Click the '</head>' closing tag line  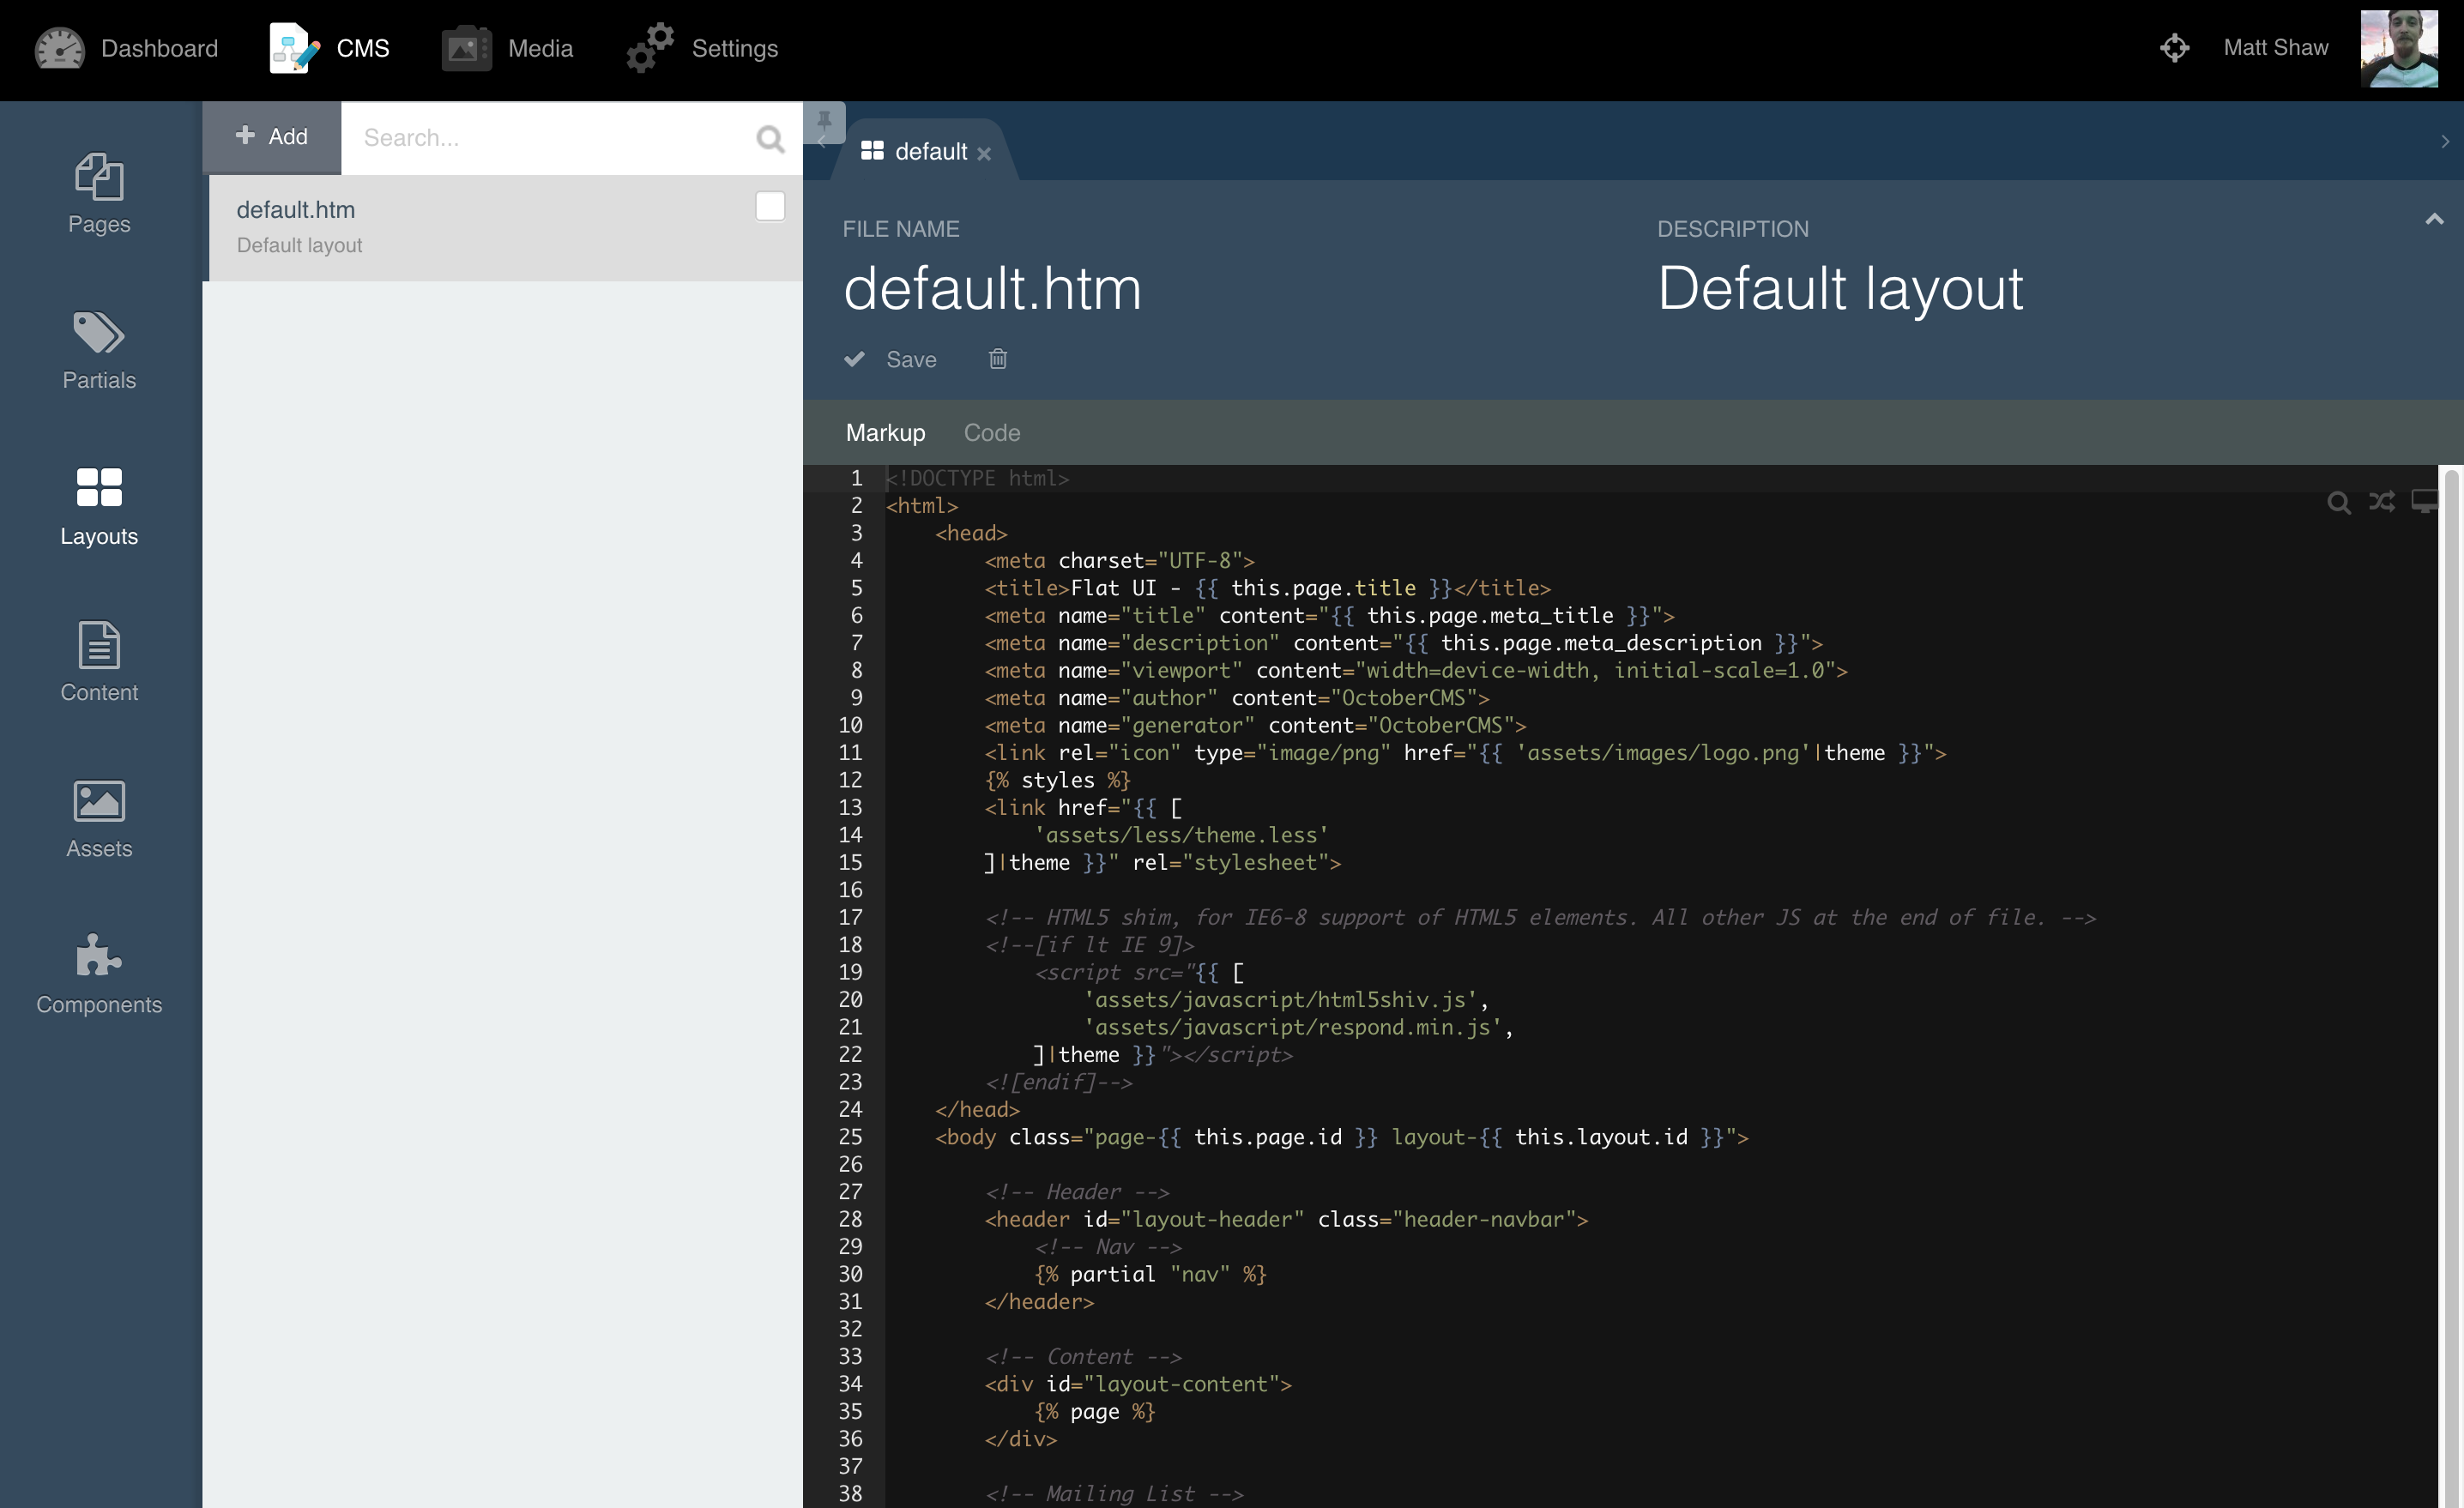[977, 1109]
